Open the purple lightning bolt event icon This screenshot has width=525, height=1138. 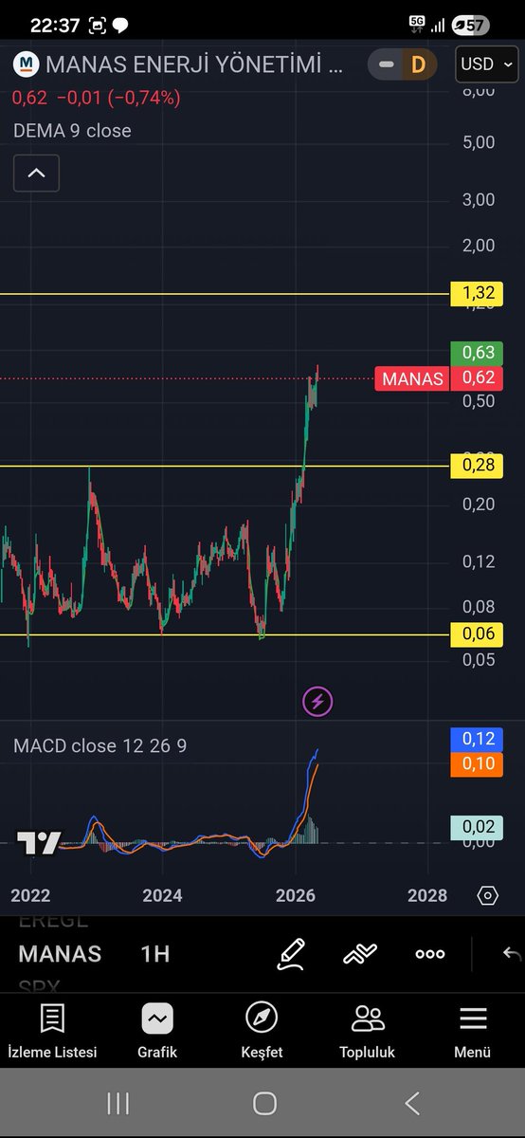point(317,703)
